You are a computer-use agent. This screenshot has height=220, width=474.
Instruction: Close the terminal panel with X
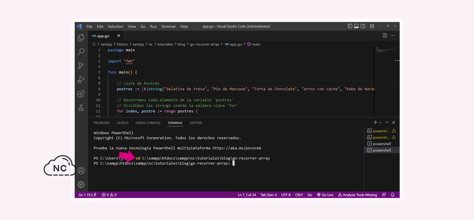pos(394,123)
